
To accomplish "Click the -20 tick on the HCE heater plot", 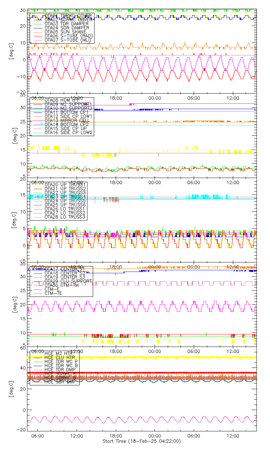I will click(x=22, y=429).
